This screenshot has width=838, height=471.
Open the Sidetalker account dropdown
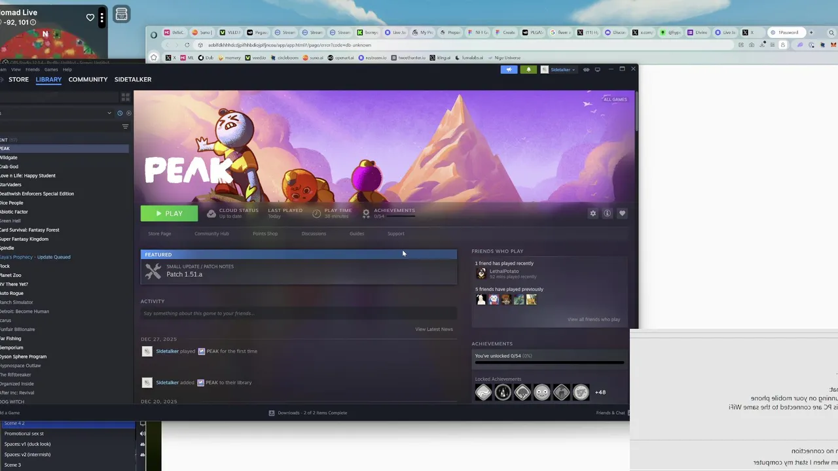tap(558, 69)
